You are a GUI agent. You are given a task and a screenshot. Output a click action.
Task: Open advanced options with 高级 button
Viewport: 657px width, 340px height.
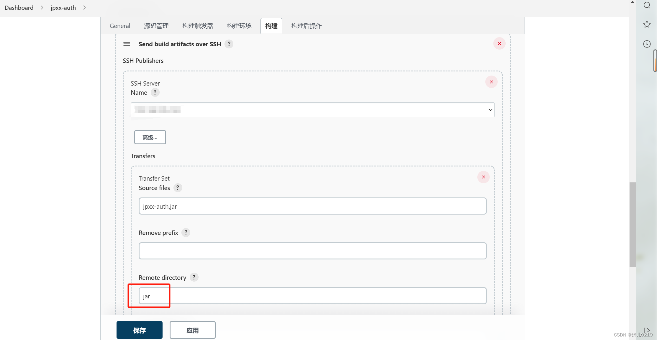[150, 137]
